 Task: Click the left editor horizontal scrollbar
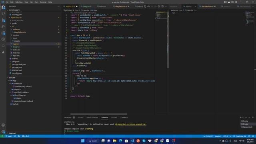pyautogui.click(x=99, y=114)
